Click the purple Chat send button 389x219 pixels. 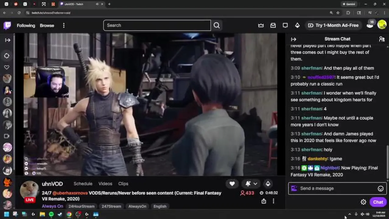[378, 202]
